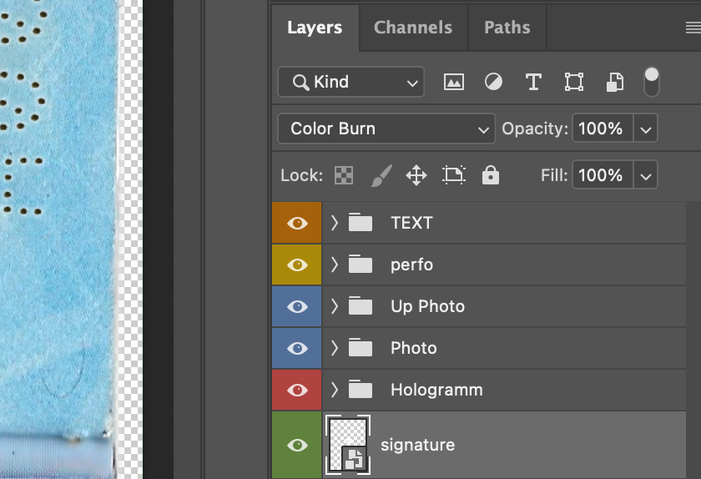The width and height of the screenshot is (701, 479).
Task: Open the Opacity slider dropdown arrow
Action: (645, 129)
